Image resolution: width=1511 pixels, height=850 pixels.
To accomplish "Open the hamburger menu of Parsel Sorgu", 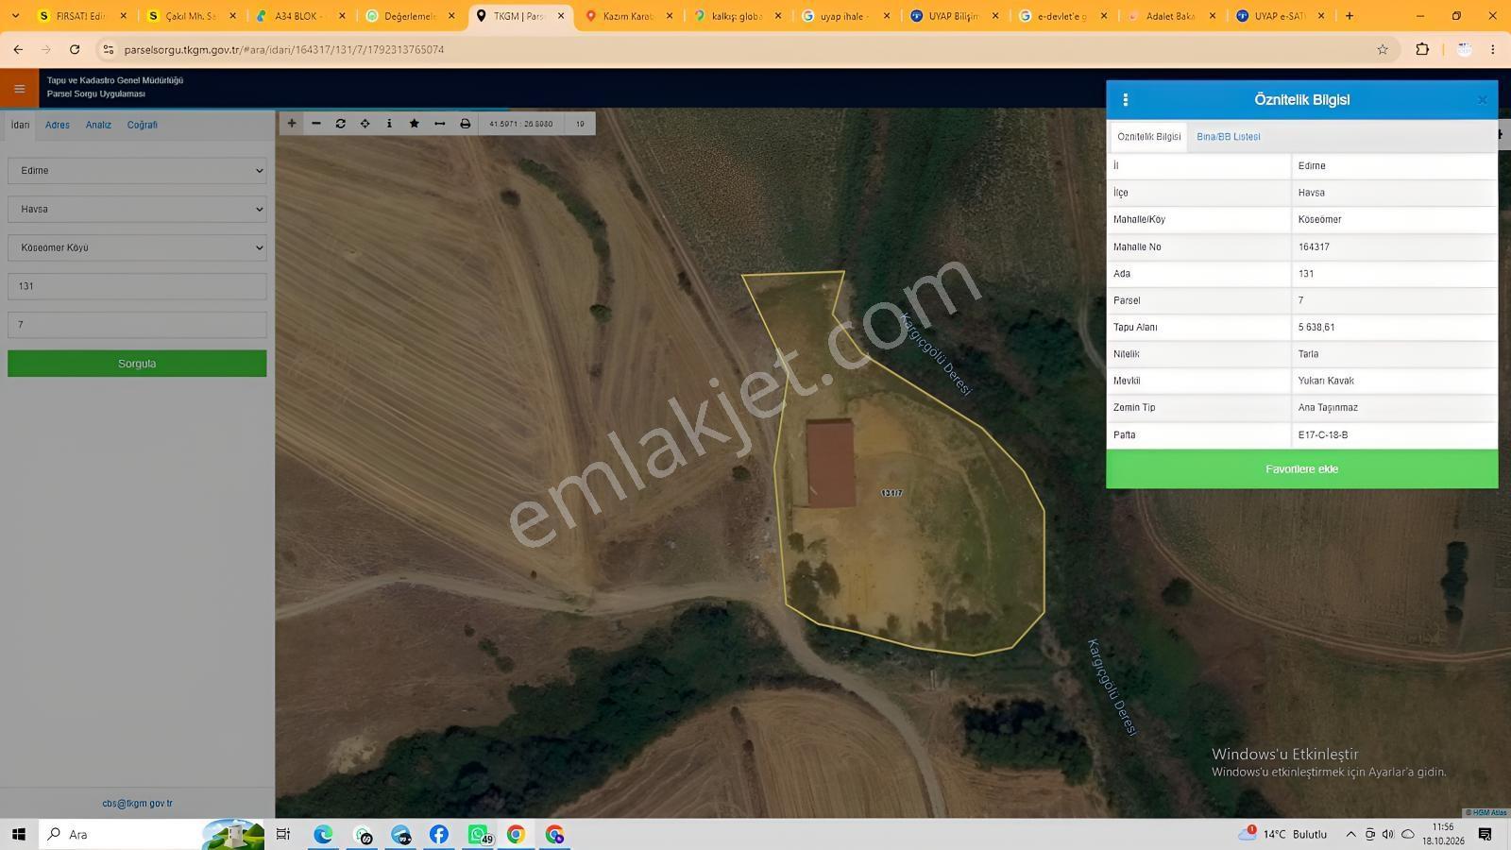I will point(19,89).
